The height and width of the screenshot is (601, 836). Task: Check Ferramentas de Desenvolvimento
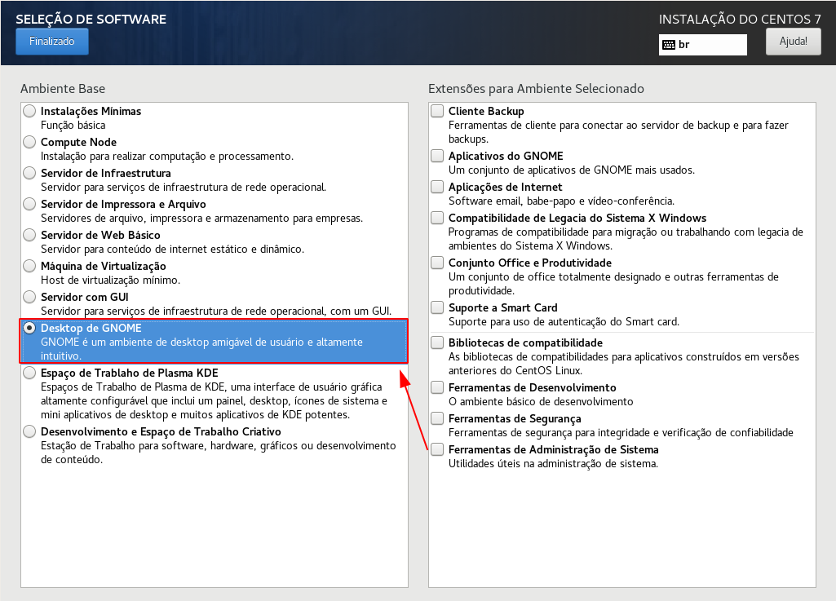437,387
